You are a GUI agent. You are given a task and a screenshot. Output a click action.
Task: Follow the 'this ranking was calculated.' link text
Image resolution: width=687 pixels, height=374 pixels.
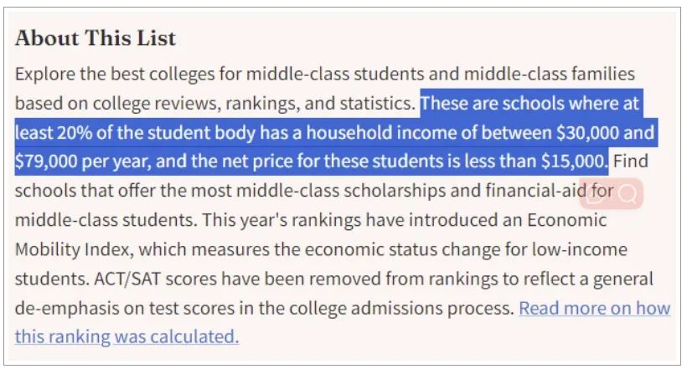point(127,337)
